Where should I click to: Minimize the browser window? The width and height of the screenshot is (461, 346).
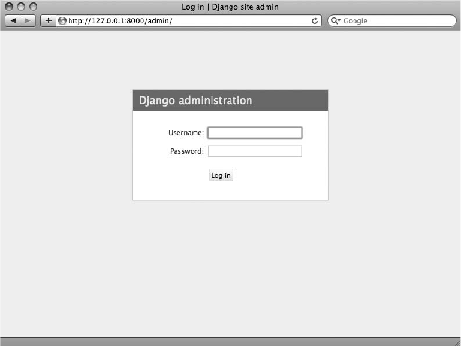pyautogui.click(x=21, y=7)
